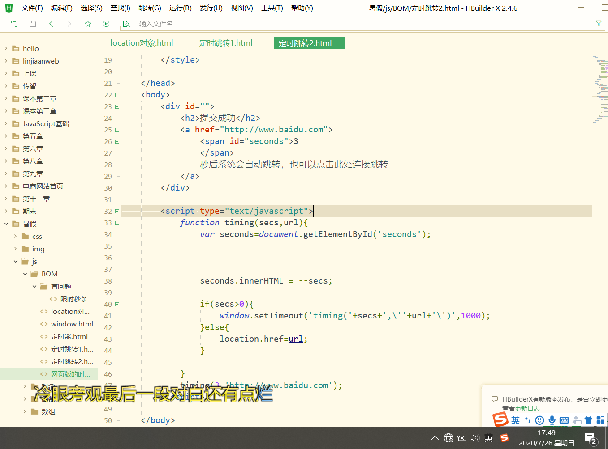Open Sogou emoji smiley icon

click(540, 420)
